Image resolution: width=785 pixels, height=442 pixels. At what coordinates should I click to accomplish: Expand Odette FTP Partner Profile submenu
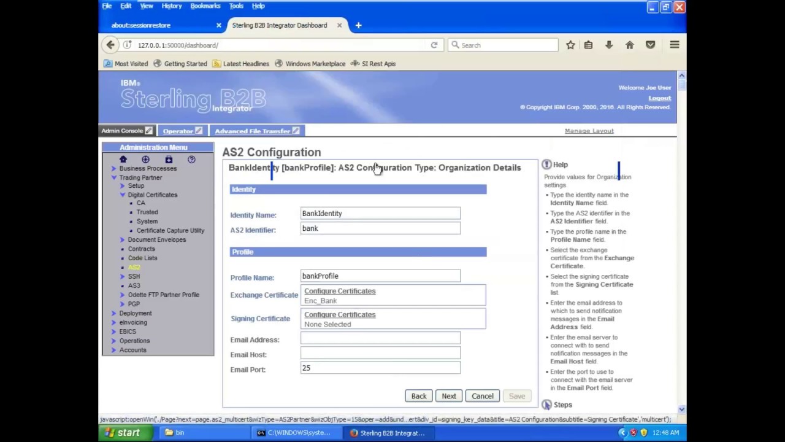tap(122, 295)
